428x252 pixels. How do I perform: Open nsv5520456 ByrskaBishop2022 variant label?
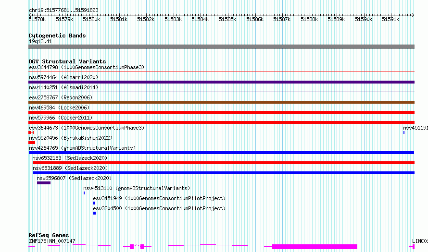(x=71, y=138)
